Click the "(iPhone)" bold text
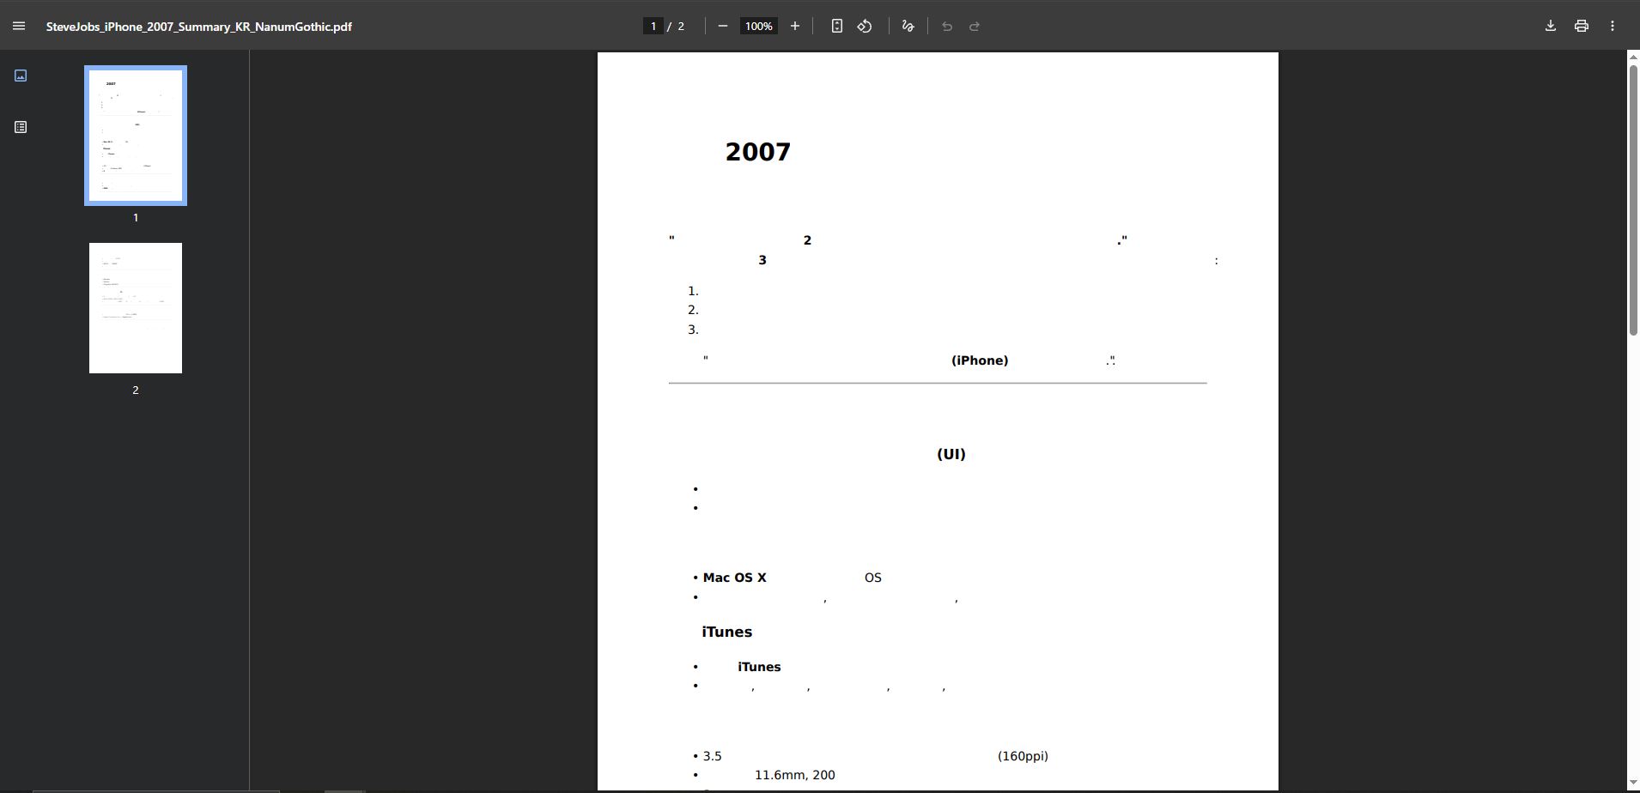Image resolution: width=1640 pixels, height=793 pixels. [x=980, y=360]
